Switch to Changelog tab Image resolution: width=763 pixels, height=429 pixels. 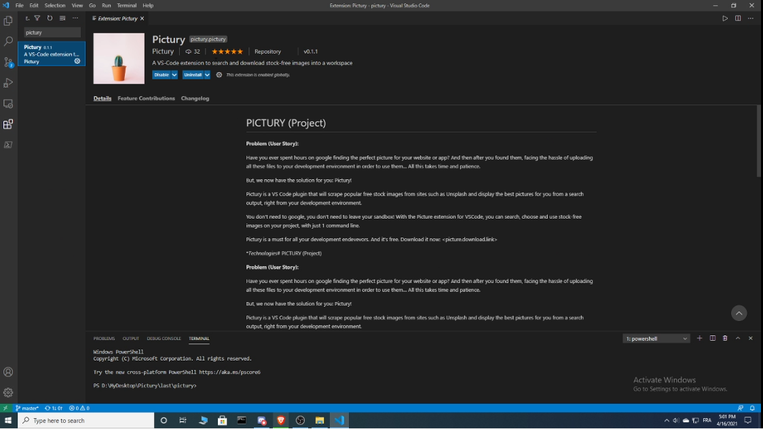195,98
